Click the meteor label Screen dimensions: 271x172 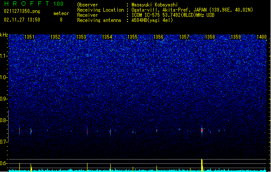[61, 13]
